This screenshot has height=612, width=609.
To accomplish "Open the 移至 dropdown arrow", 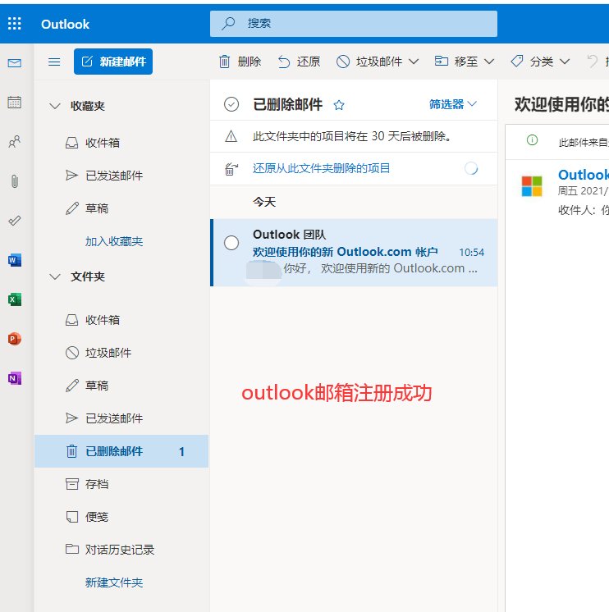I will pos(489,62).
